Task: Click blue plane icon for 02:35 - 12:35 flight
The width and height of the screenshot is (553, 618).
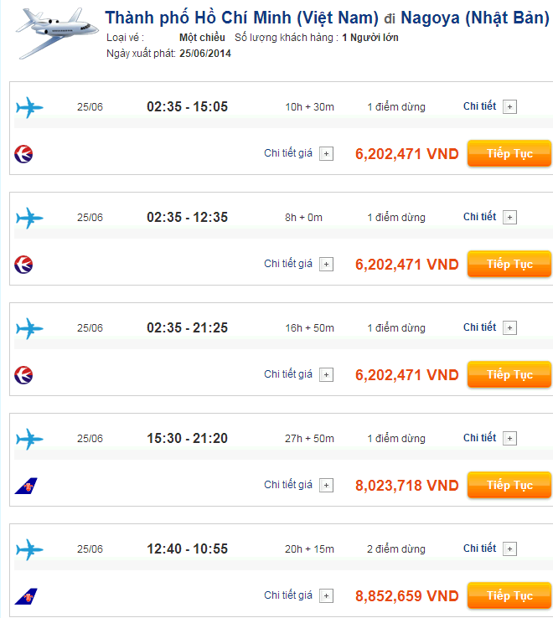Action: (x=29, y=218)
